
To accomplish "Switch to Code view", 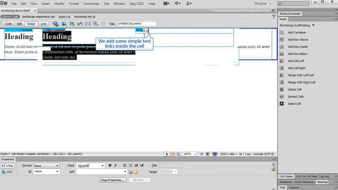I will pyautogui.click(x=8, y=24).
